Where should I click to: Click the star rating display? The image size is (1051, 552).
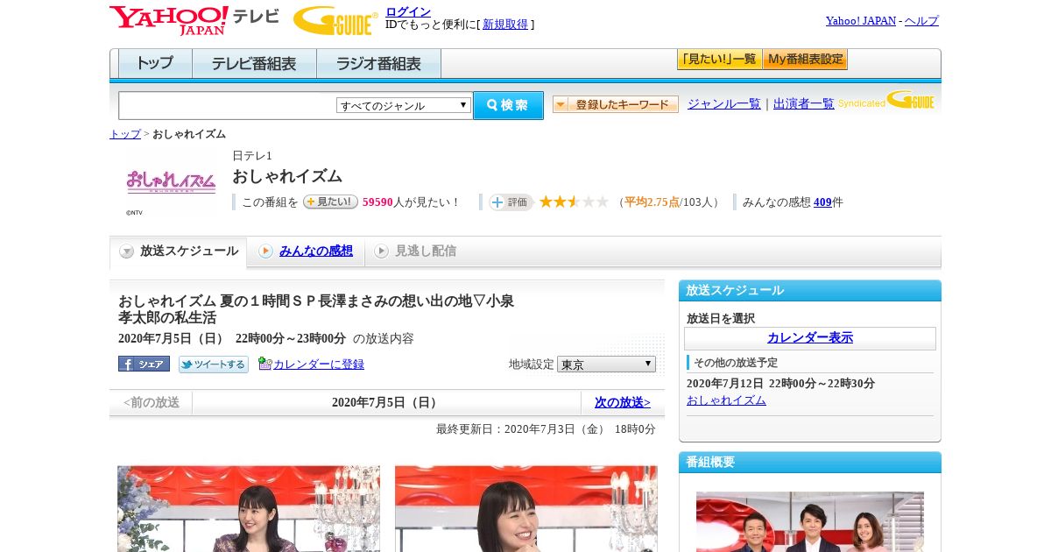(574, 202)
